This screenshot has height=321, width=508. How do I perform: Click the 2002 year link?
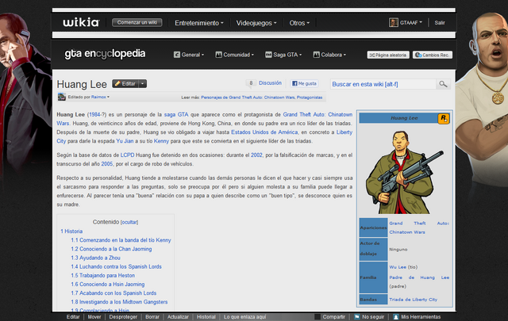256,155
